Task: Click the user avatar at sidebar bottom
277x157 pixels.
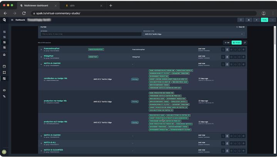Action: [x=4, y=152]
